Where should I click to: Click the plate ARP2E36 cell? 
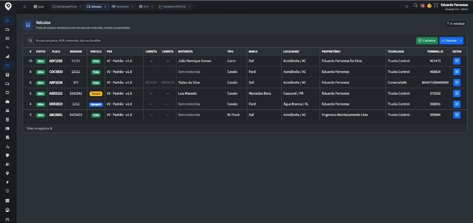click(56, 83)
